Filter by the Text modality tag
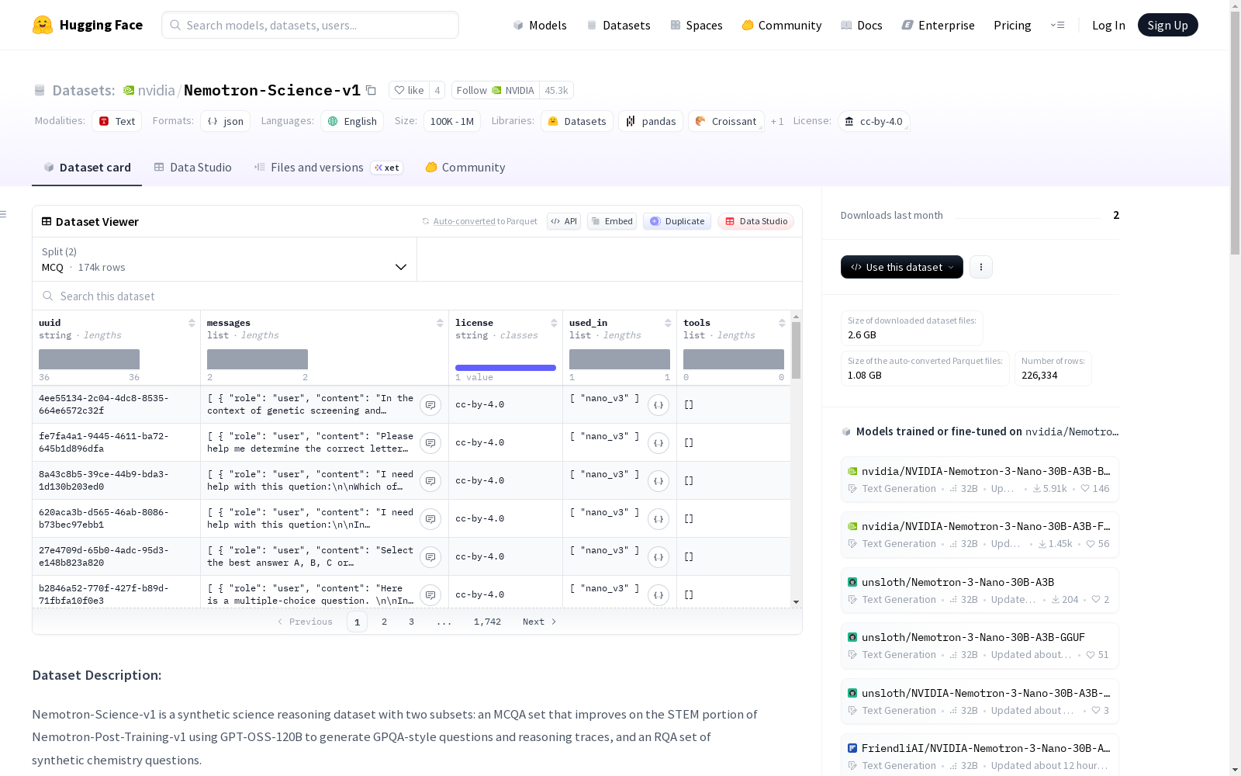 coord(117,121)
